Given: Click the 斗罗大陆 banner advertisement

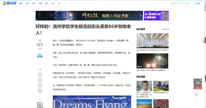Looking at the screenshot, I should click(x=89, y=16).
